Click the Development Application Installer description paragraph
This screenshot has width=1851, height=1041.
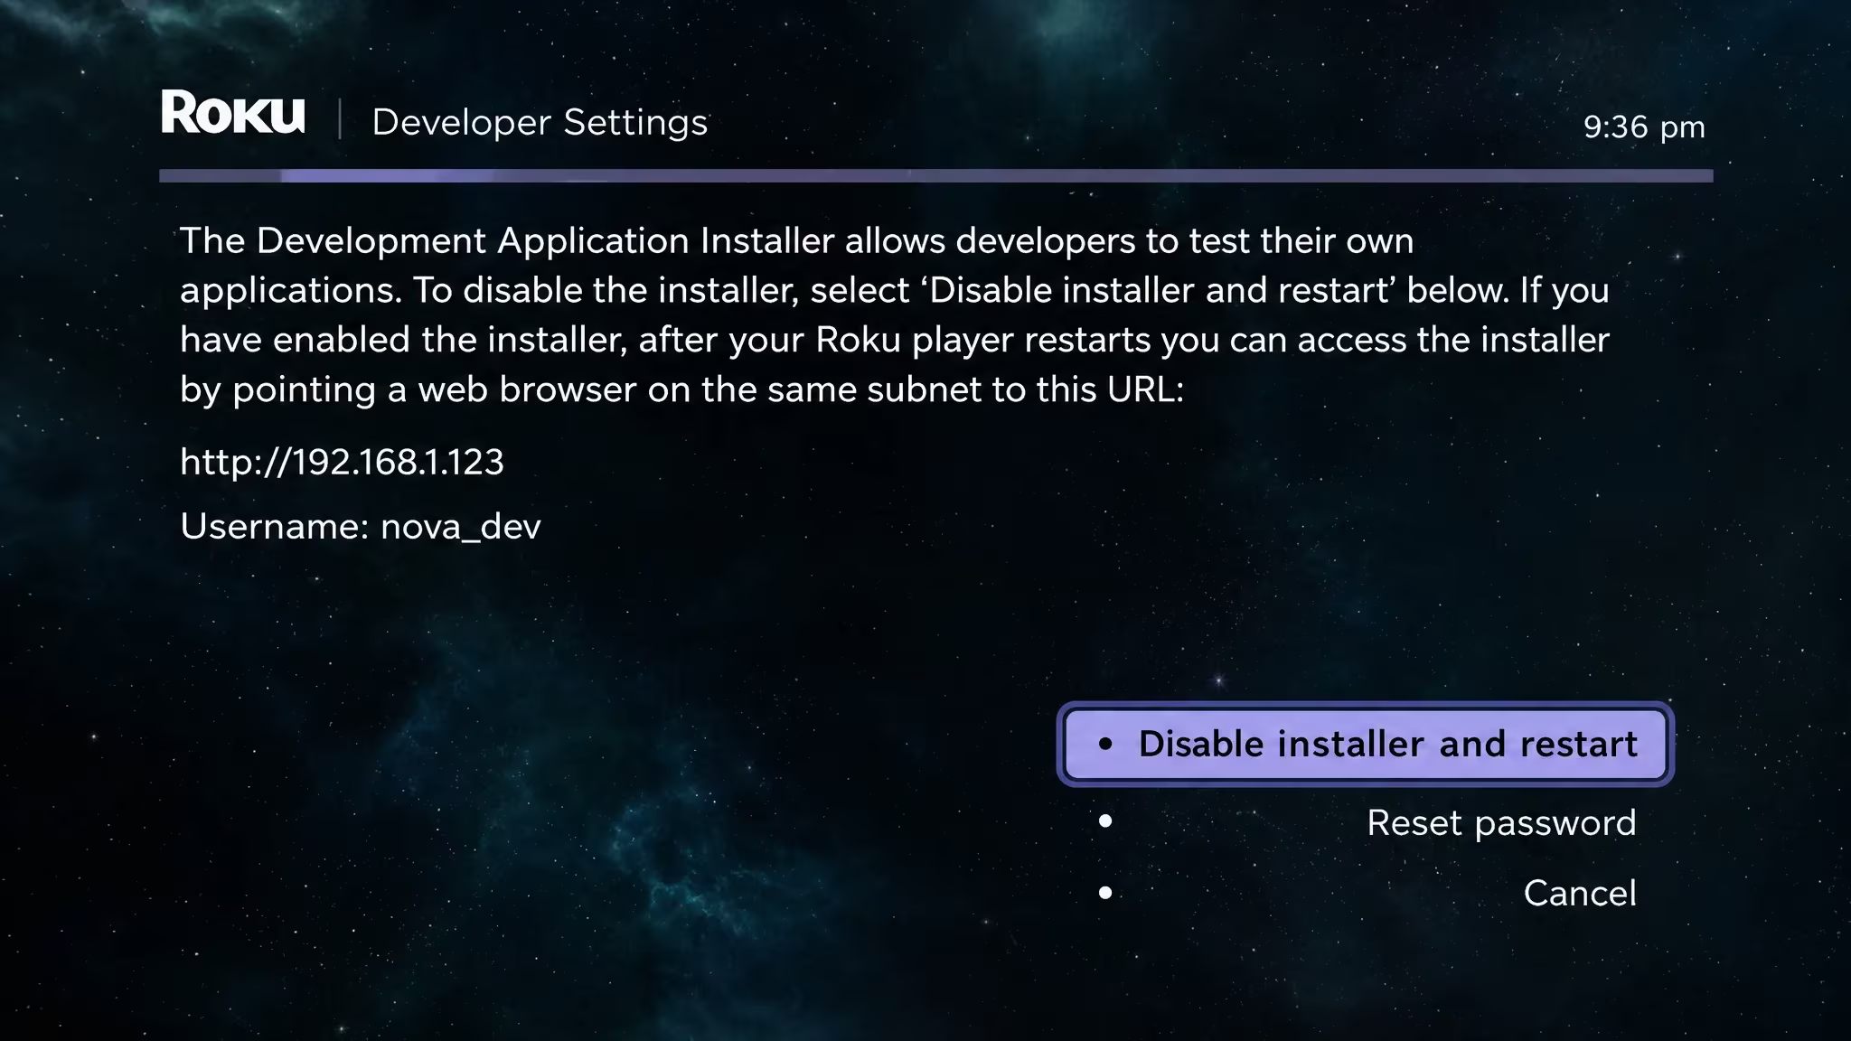click(x=895, y=314)
